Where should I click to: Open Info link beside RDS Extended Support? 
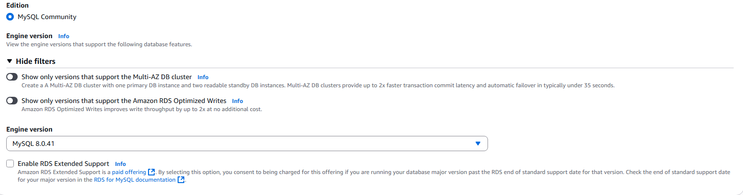coord(120,164)
